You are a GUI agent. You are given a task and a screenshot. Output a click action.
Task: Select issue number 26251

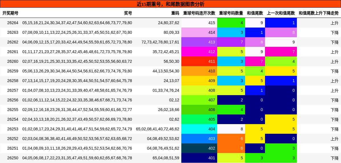13,149
